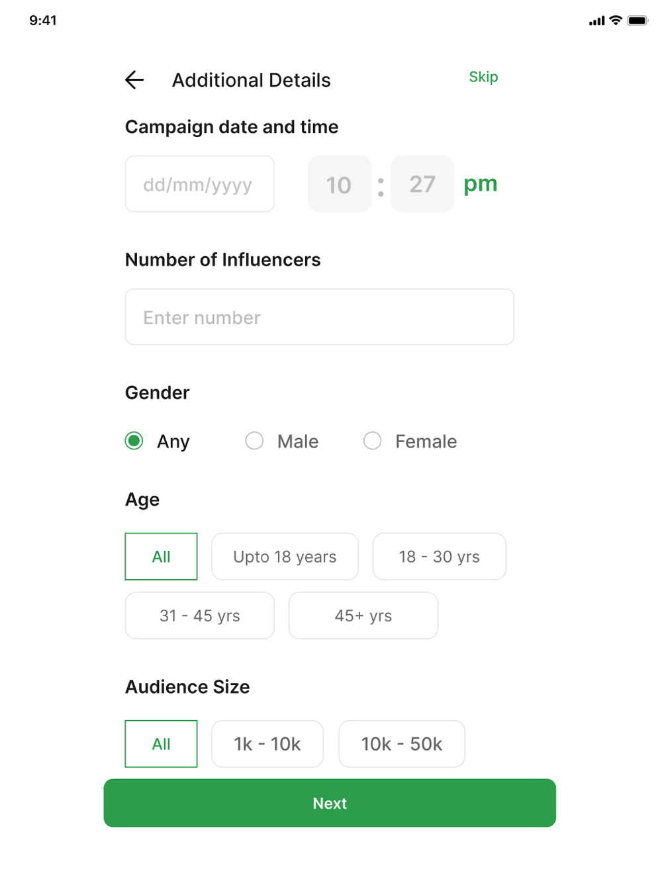This screenshot has height=883, width=662.
Task: Tap the battery status icon
Action: tap(638, 21)
